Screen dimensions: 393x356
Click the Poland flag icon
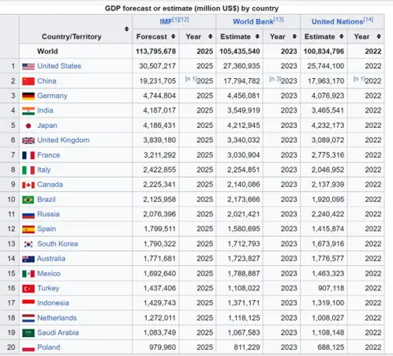click(x=28, y=348)
